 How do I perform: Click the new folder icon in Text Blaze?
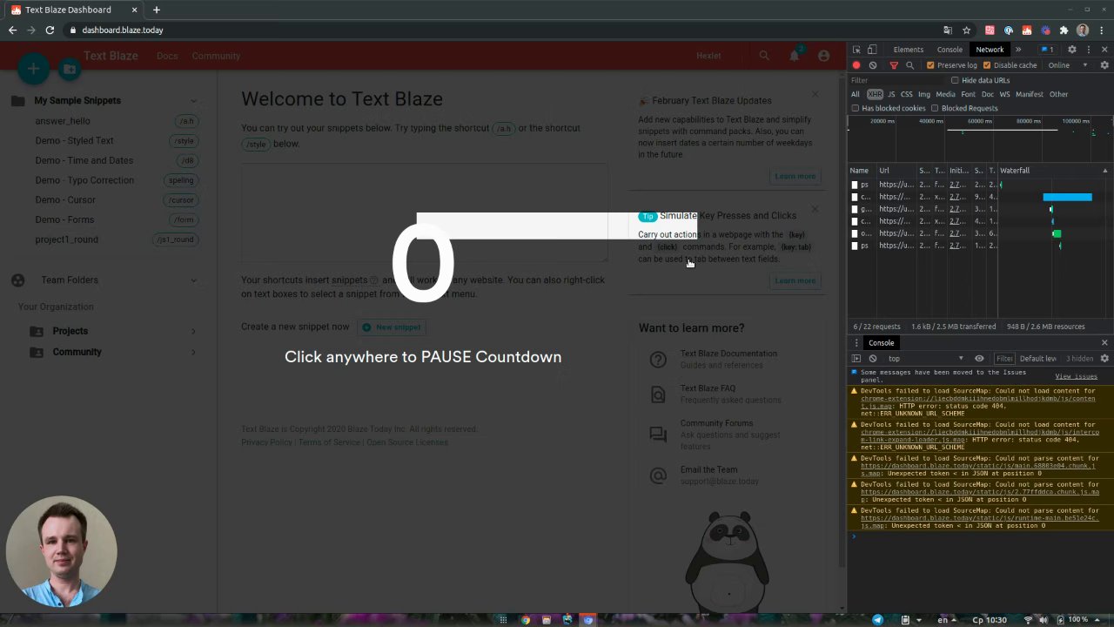(70, 69)
